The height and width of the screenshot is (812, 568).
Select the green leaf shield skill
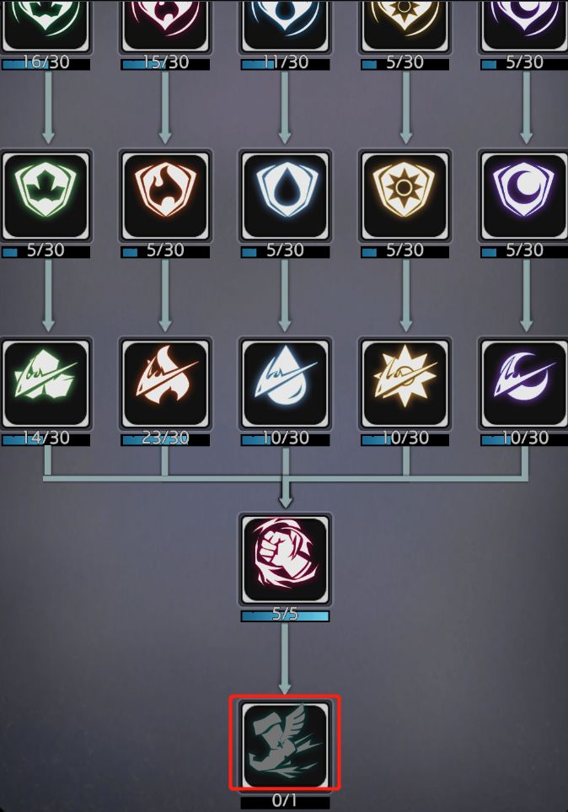click(x=46, y=196)
